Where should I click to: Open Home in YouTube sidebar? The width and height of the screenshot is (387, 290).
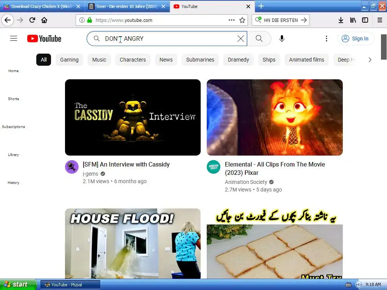pyautogui.click(x=13, y=71)
